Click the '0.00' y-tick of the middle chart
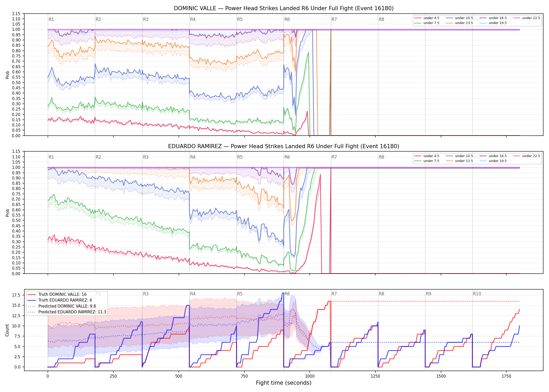The width and height of the screenshot is (549, 392). (16, 274)
